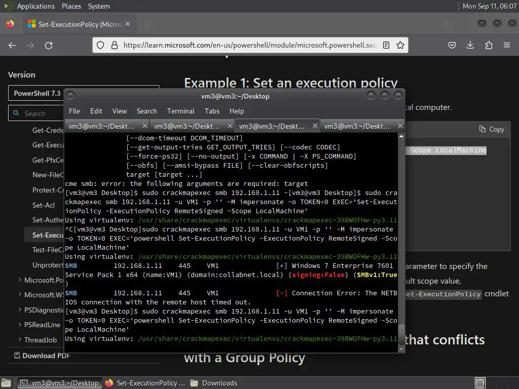The width and height of the screenshot is (519, 389).
Task: Expand the Microsoft.Po... sidebar node
Action: pyautogui.click(x=20, y=280)
